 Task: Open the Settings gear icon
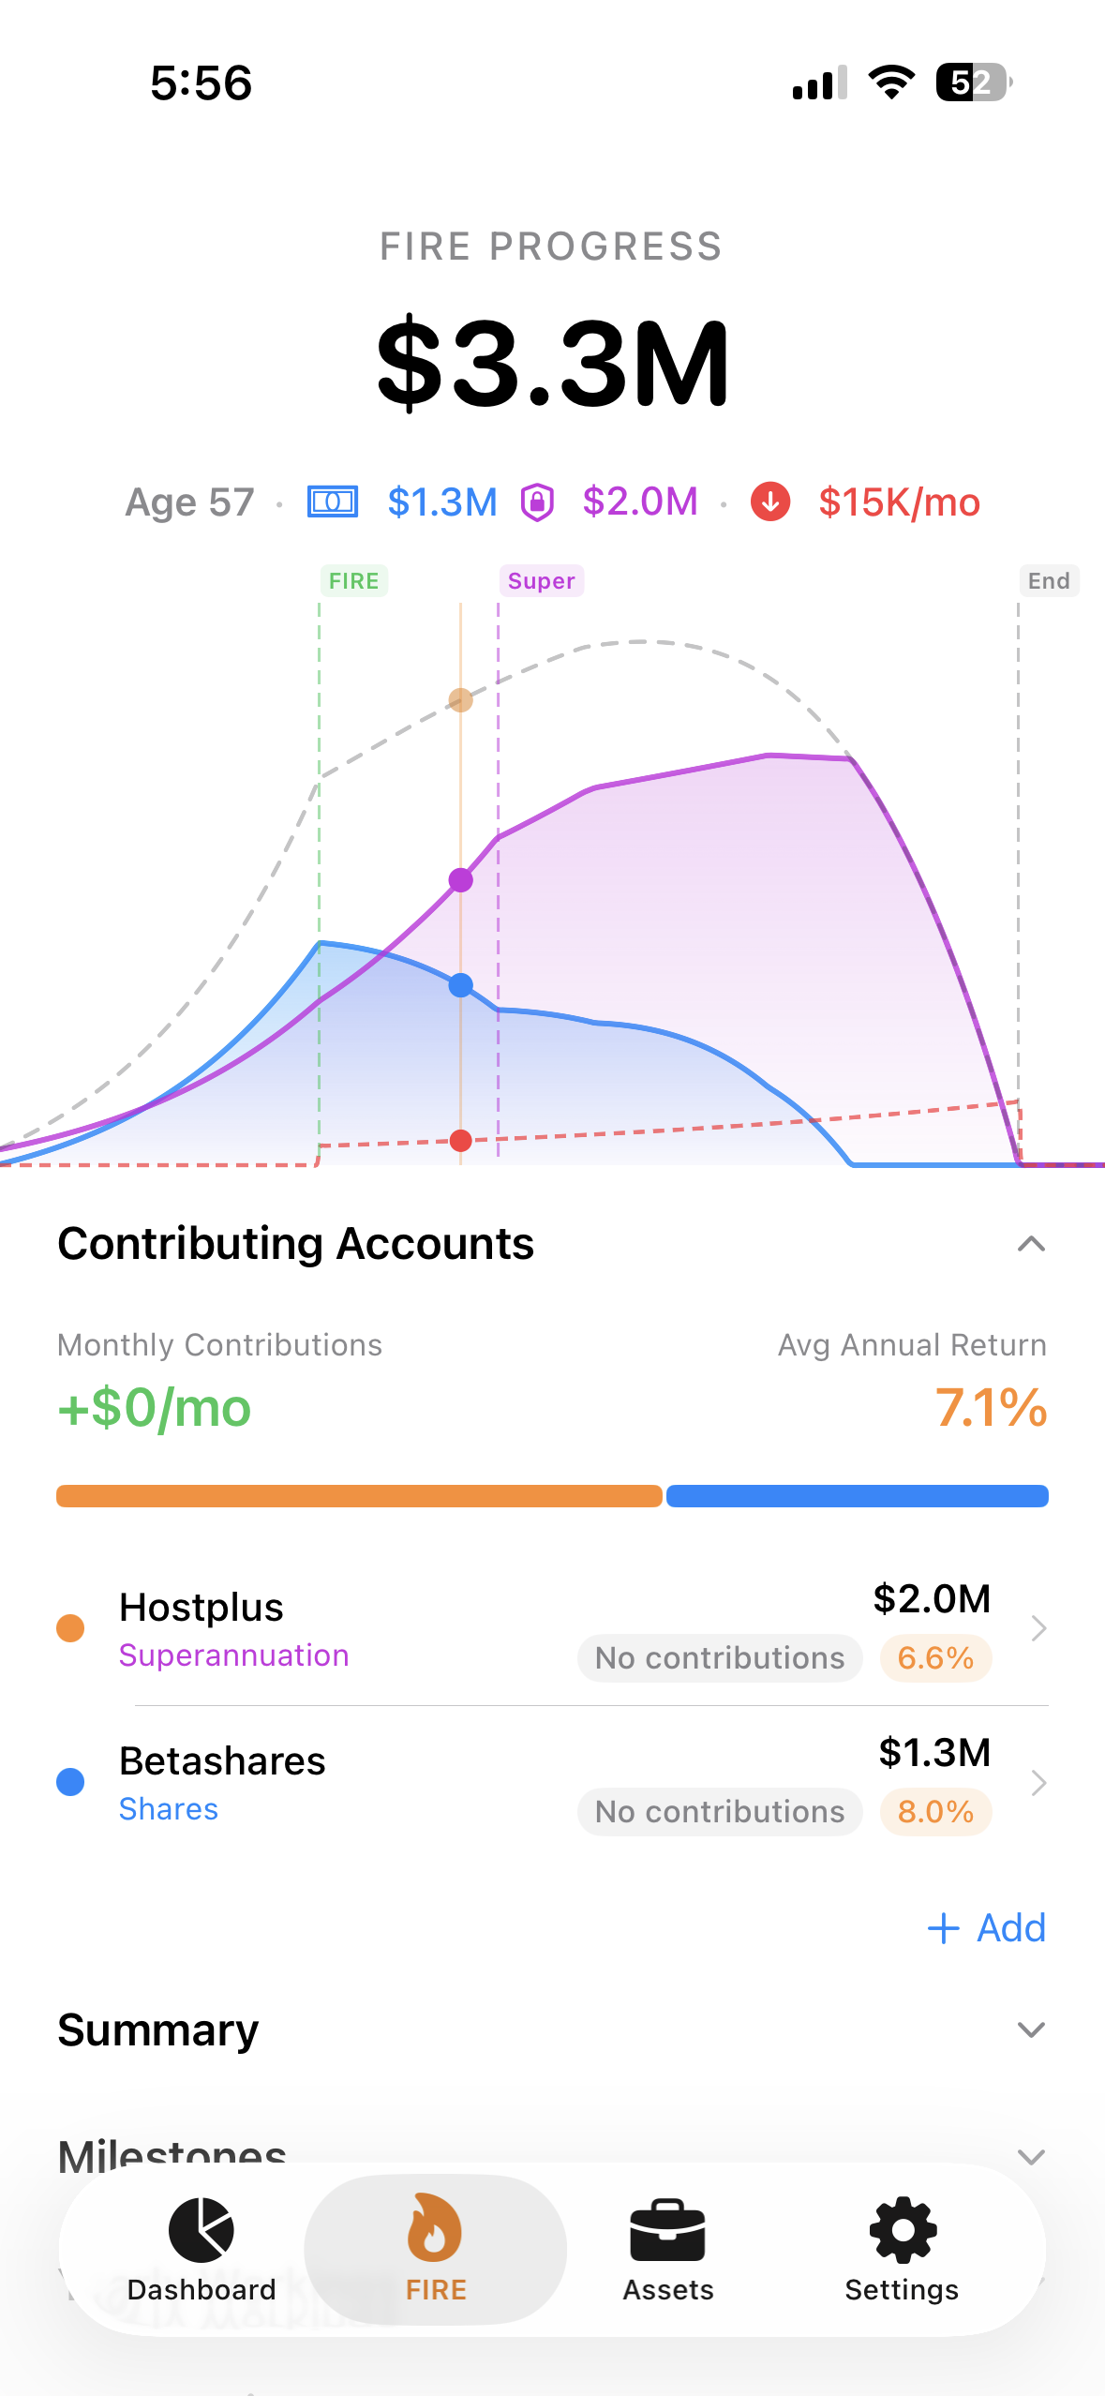point(902,2230)
